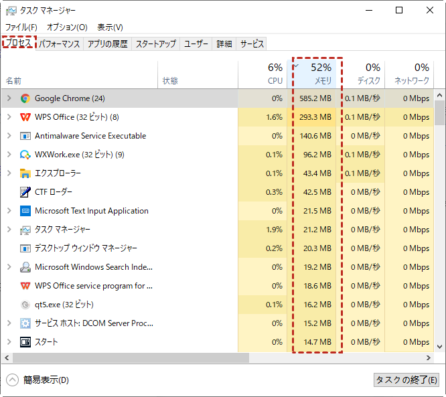Click the Microsoft Windows Search Indexer icon
The height and width of the screenshot is (397, 446).
(25, 267)
